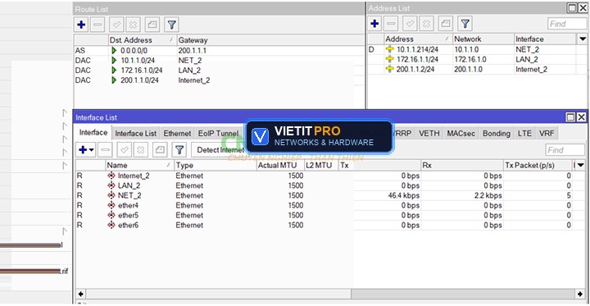
Task: Open filter funnel in Route List toolbar
Action: (171, 25)
